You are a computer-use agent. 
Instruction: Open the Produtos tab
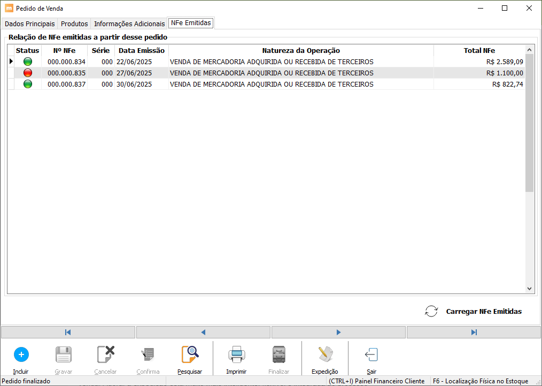[74, 24]
